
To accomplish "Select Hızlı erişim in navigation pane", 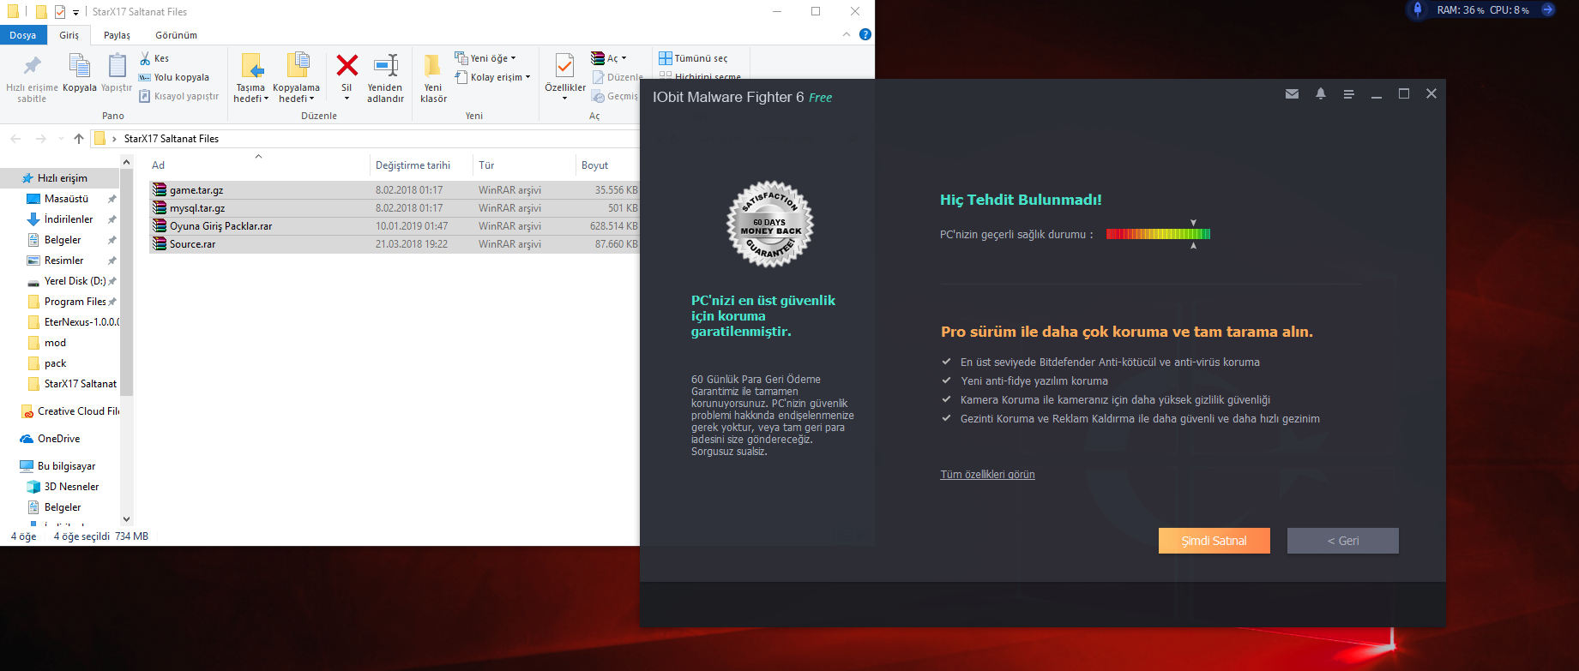I will (62, 178).
